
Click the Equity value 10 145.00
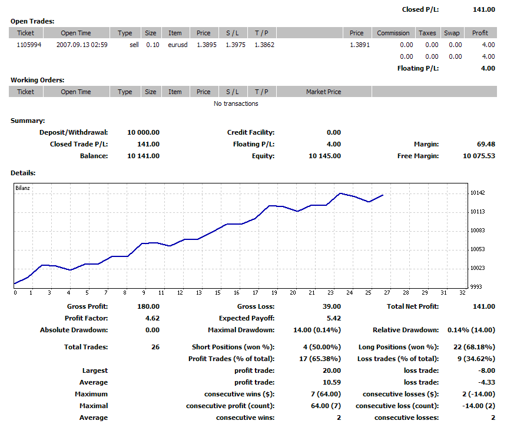point(324,156)
